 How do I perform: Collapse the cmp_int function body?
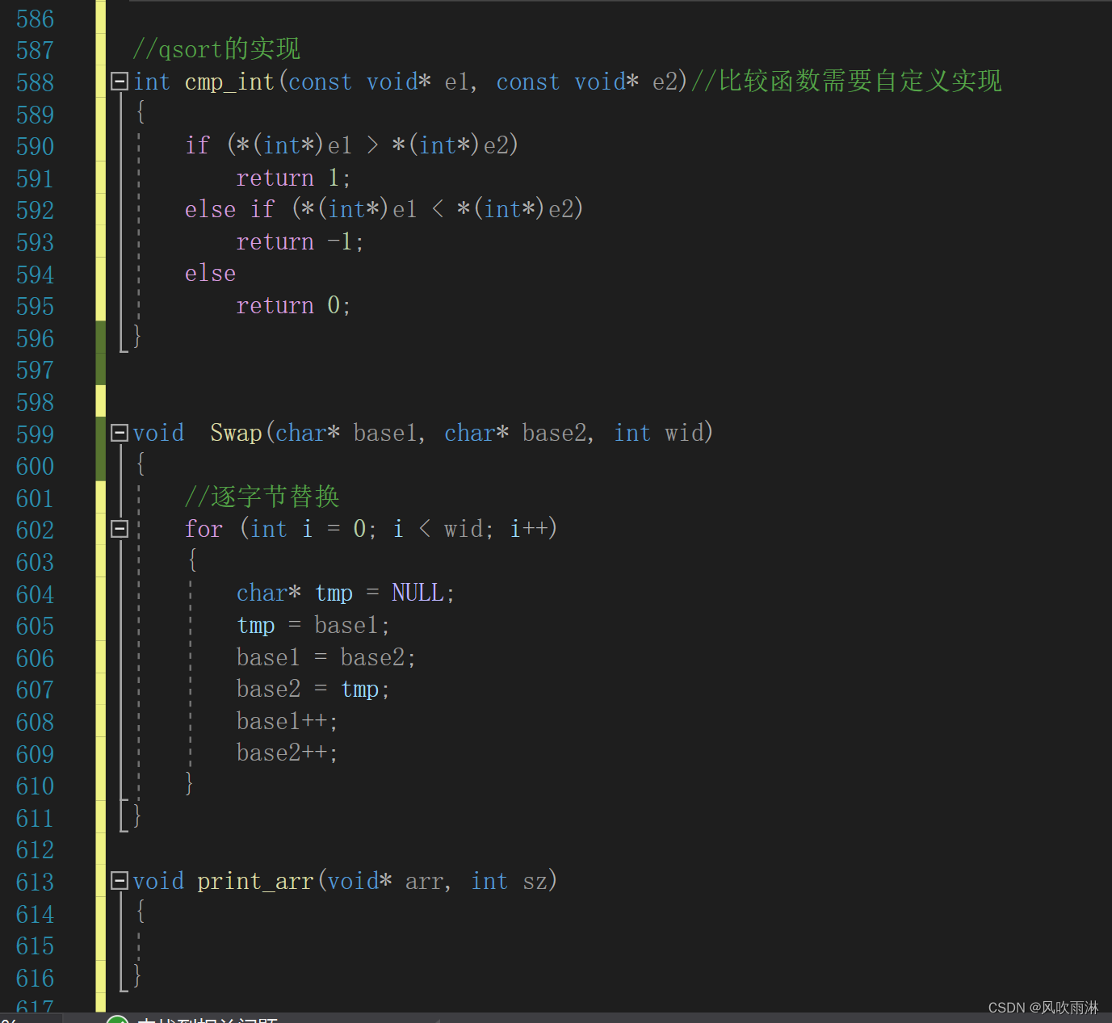tap(119, 81)
